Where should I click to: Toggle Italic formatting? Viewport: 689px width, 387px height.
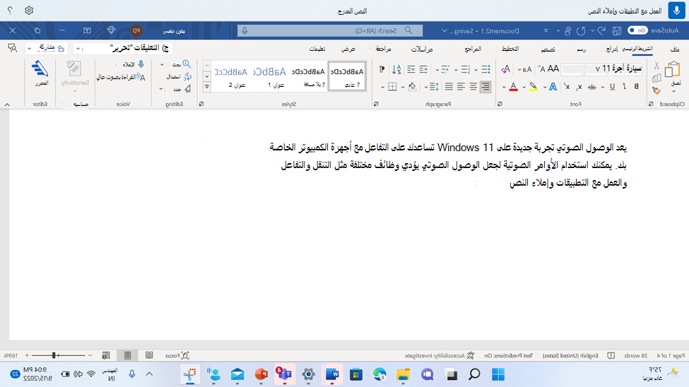pos(625,87)
